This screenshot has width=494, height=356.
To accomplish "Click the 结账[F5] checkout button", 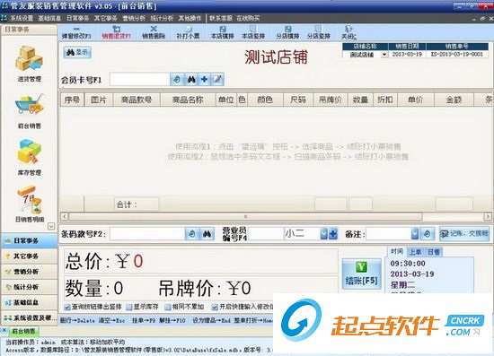I will point(361,274).
